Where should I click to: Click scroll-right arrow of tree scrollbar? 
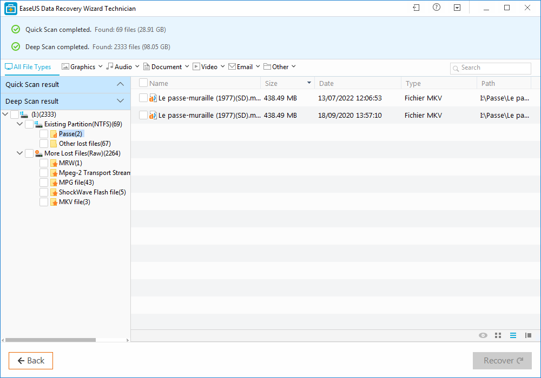(x=128, y=340)
